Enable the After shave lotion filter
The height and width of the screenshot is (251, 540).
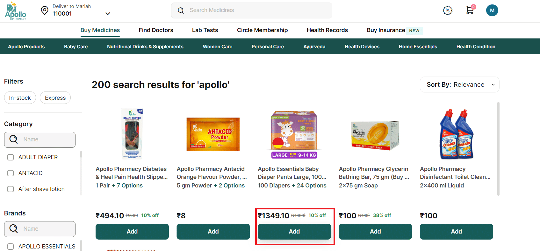[11, 189]
